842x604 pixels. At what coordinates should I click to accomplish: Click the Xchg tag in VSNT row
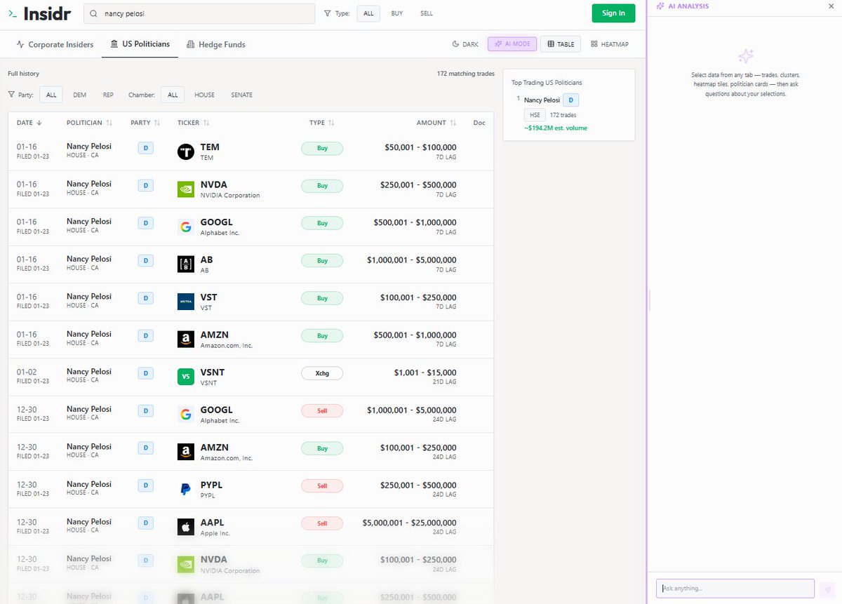point(322,373)
